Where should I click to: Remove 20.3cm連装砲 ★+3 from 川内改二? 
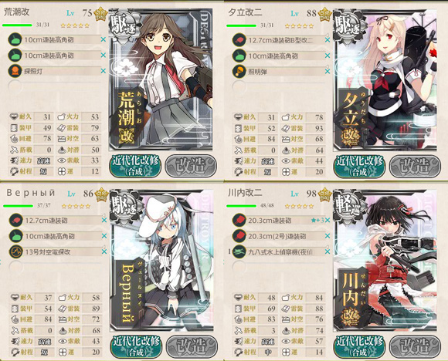pos(328,220)
